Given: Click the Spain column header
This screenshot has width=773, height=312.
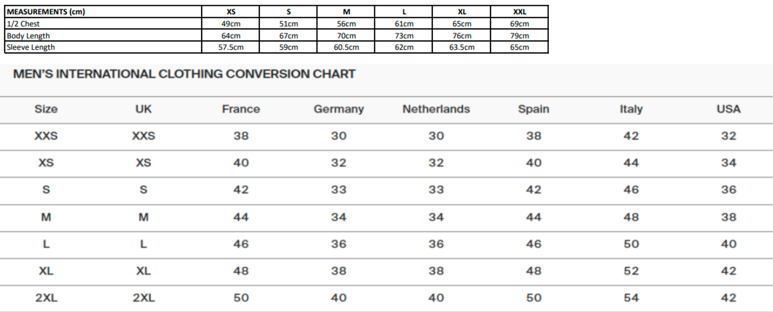Looking at the screenshot, I should point(533,110).
